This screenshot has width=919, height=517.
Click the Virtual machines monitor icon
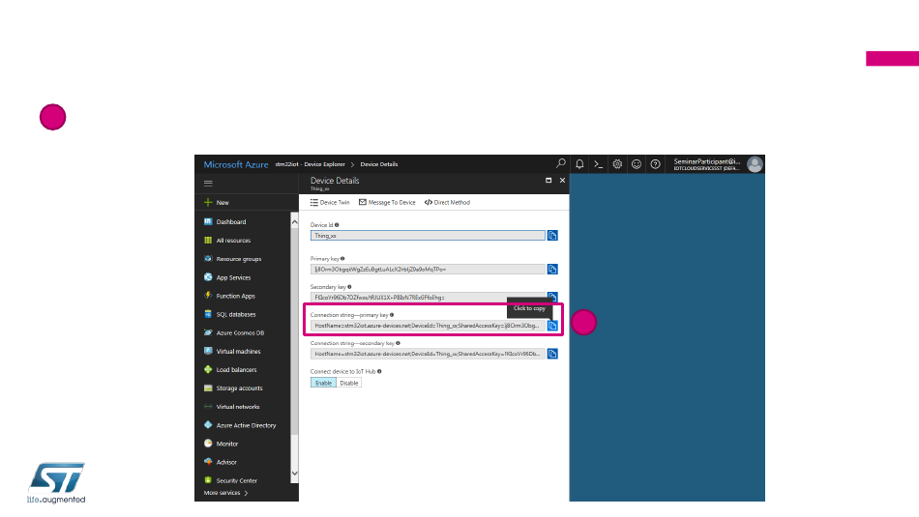[208, 351]
